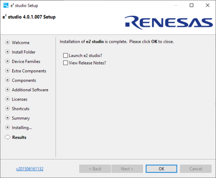Check the Launch e2 studio checkbox
This screenshot has width=216, height=178.
click(x=66, y=55)
